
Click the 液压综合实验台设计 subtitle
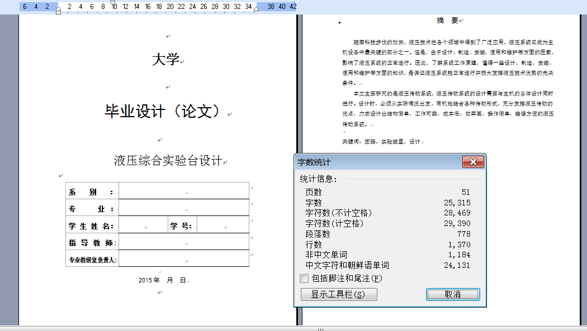168,161
